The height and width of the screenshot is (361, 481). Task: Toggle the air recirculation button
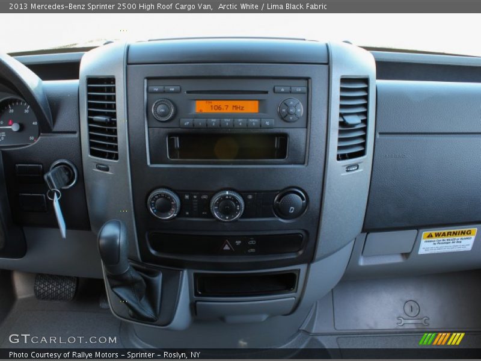click(x=204, y=197)
